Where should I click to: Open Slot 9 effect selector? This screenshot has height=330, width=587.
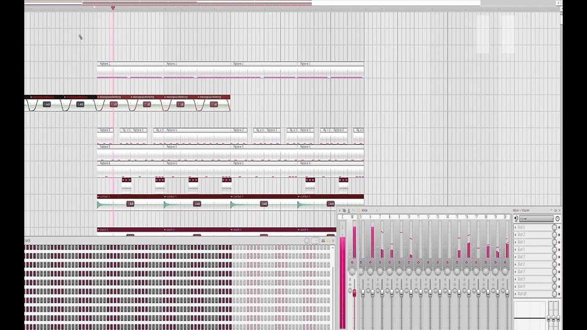point(533,286)
